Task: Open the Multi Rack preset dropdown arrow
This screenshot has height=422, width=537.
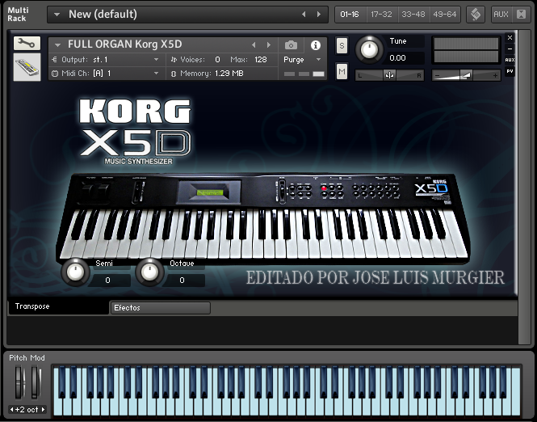Action: [57, 15]
